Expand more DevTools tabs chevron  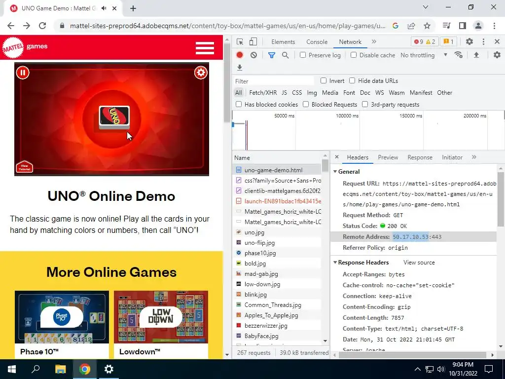click(x=374, y=41)
